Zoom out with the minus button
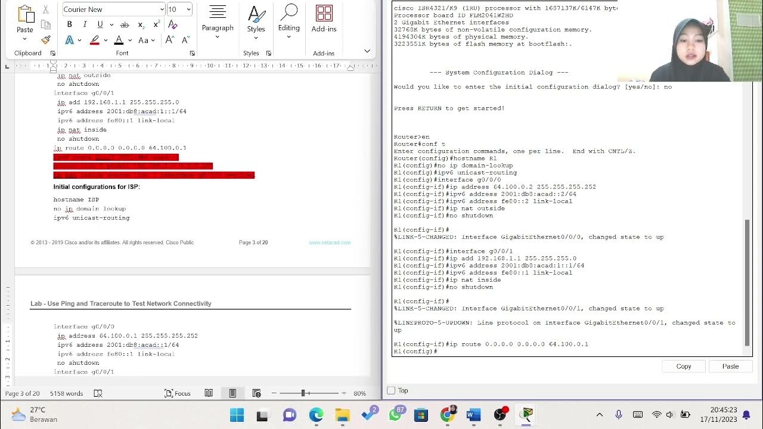The width and height of the screenshot is (763, 429). point(274,393)
